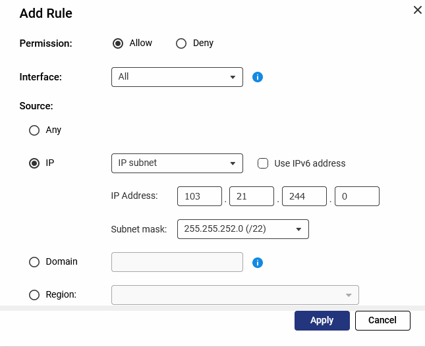This screenshot has height=347, width=425.
Task: Open the Interface dropdown showing All
Action: point(177,77)
